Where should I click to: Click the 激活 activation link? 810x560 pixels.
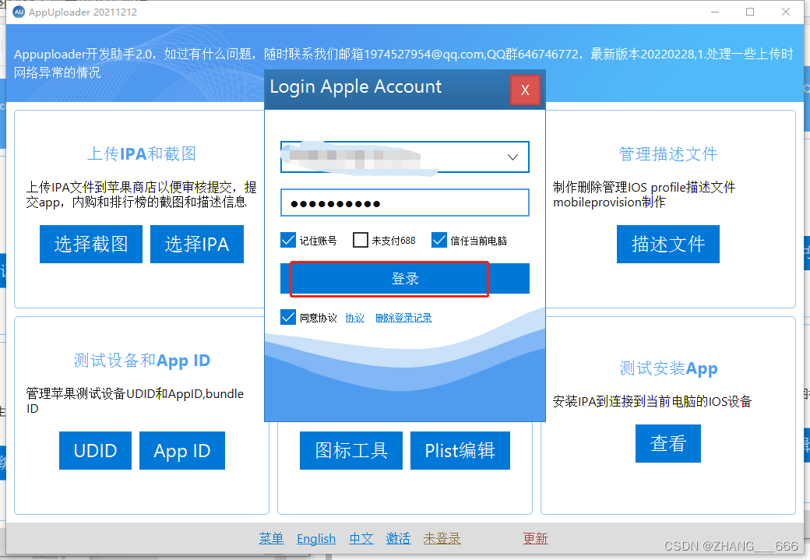(x=398, y=539)
